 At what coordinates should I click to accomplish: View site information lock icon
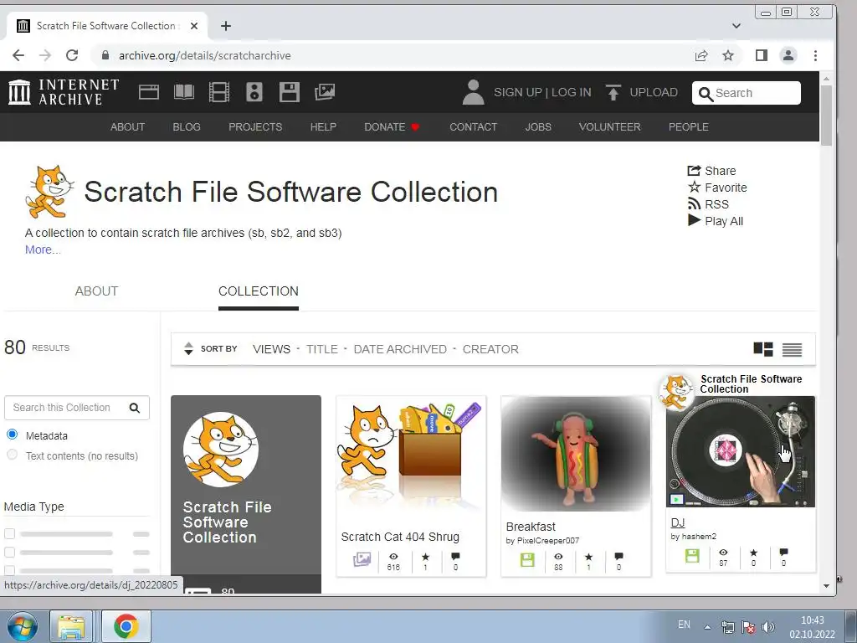click(105, 55)
